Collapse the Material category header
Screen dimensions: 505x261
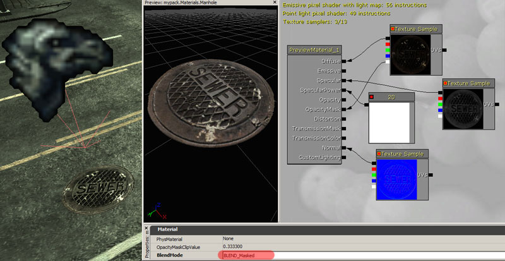[x=328, y=229]
